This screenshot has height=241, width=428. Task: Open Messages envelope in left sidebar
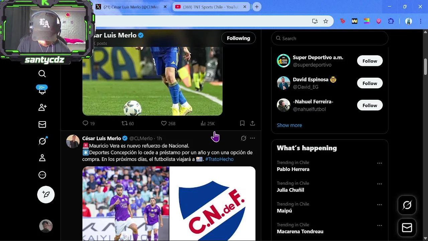pyautogui.click(x=42, y=125)
